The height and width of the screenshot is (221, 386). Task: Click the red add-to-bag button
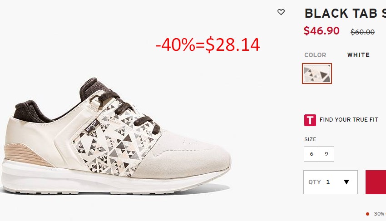pos(376,182)
